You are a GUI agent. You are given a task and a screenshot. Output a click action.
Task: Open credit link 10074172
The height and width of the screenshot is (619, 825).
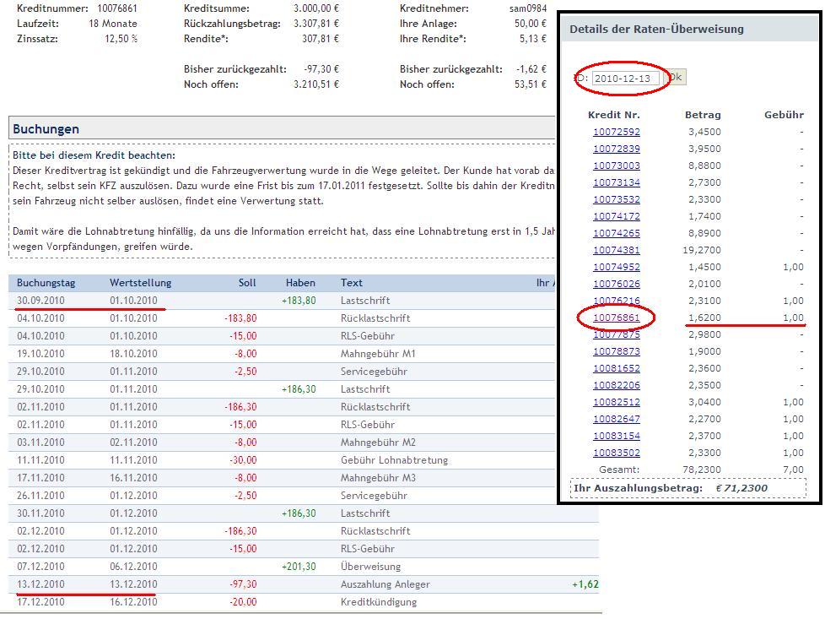click(616, 216)
